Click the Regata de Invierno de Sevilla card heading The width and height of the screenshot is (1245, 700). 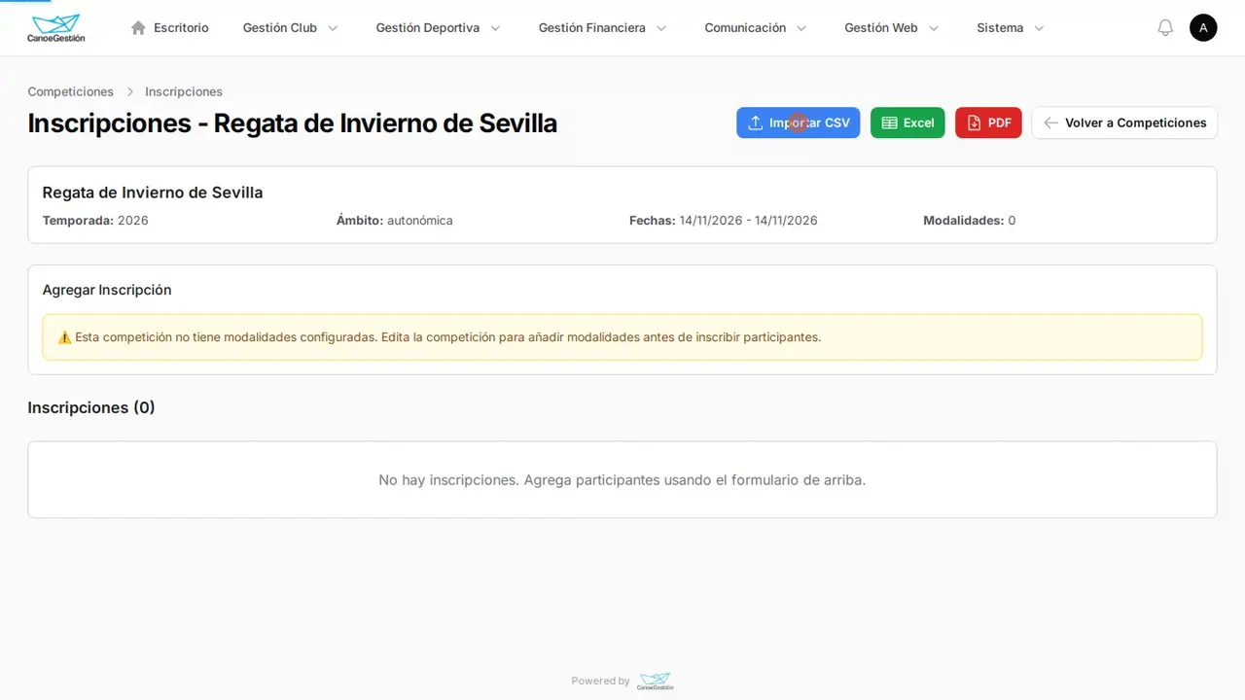point(153,192)
